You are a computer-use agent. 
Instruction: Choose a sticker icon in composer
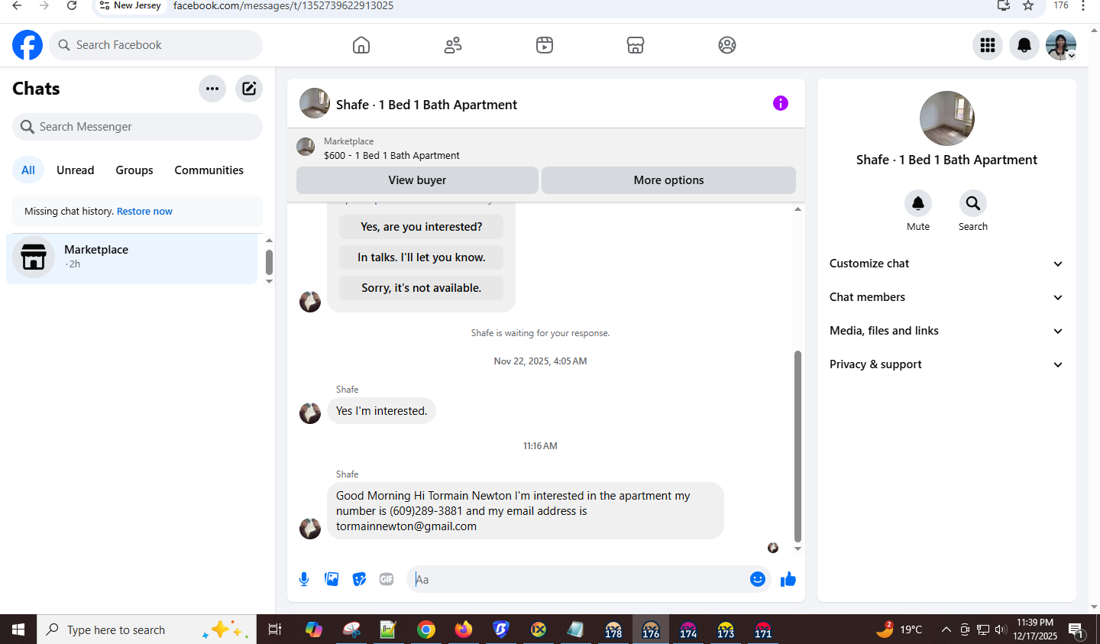pyautogui.click(x=359, y=579)
